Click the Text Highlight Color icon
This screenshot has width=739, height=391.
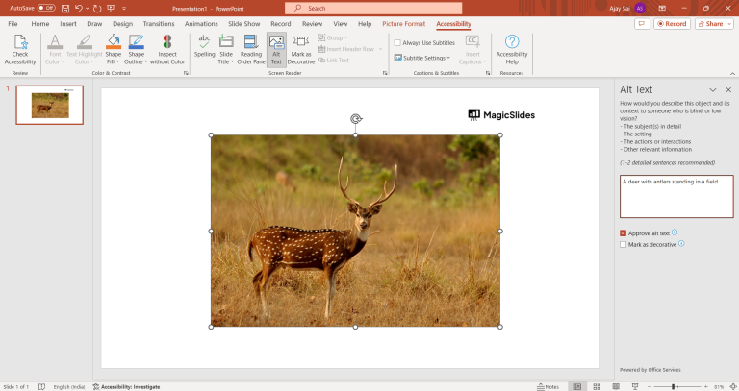point(85,42)
